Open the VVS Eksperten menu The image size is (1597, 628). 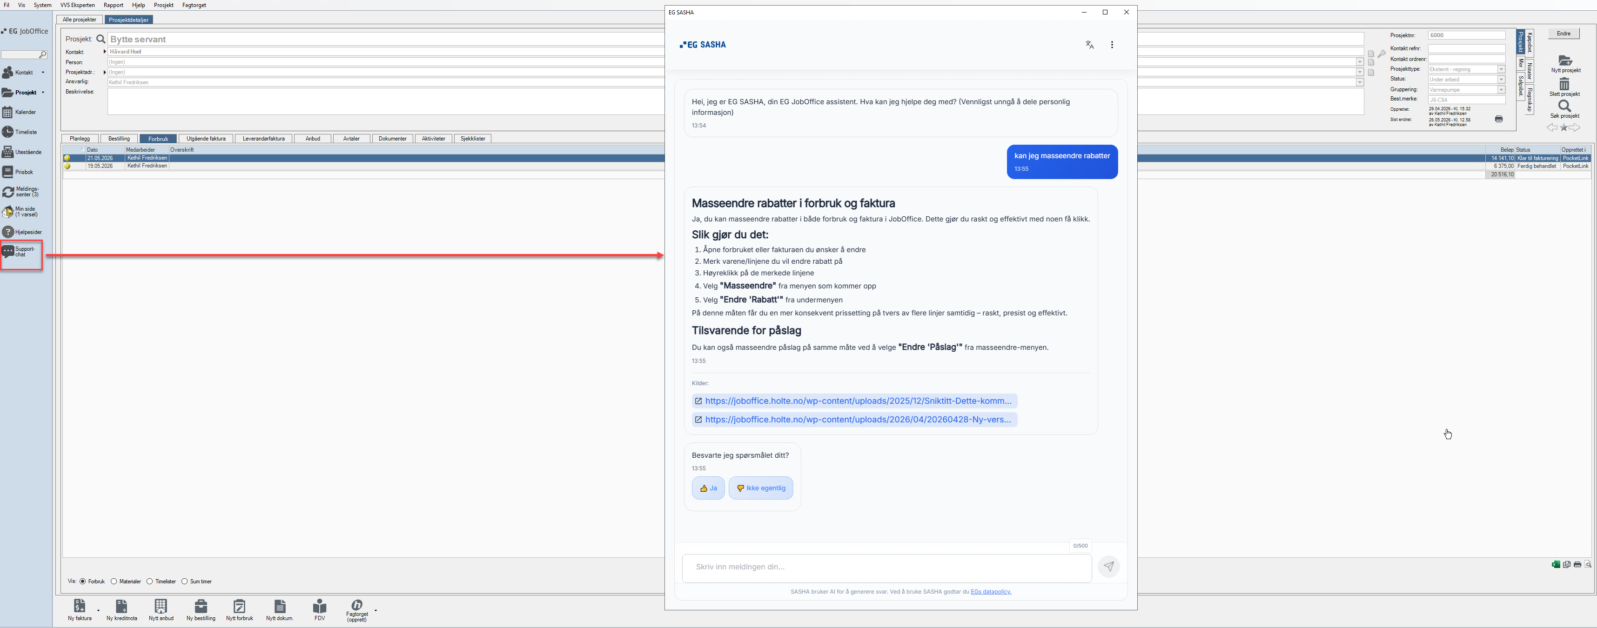coord(78,5)
